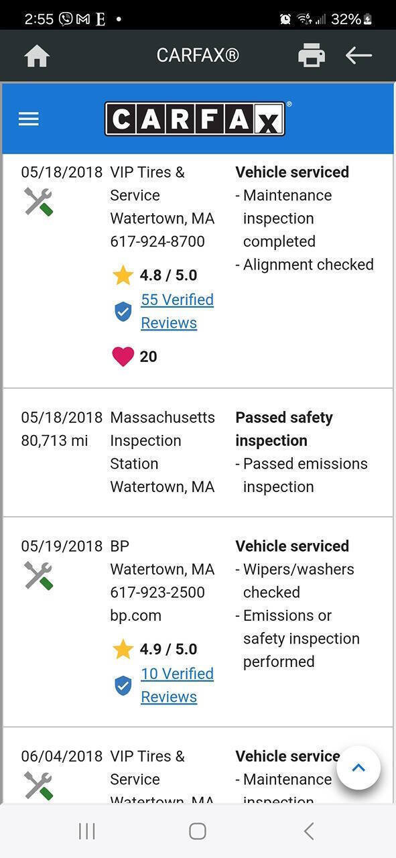Tap the back arrow in top bar

tap(358, 55)
